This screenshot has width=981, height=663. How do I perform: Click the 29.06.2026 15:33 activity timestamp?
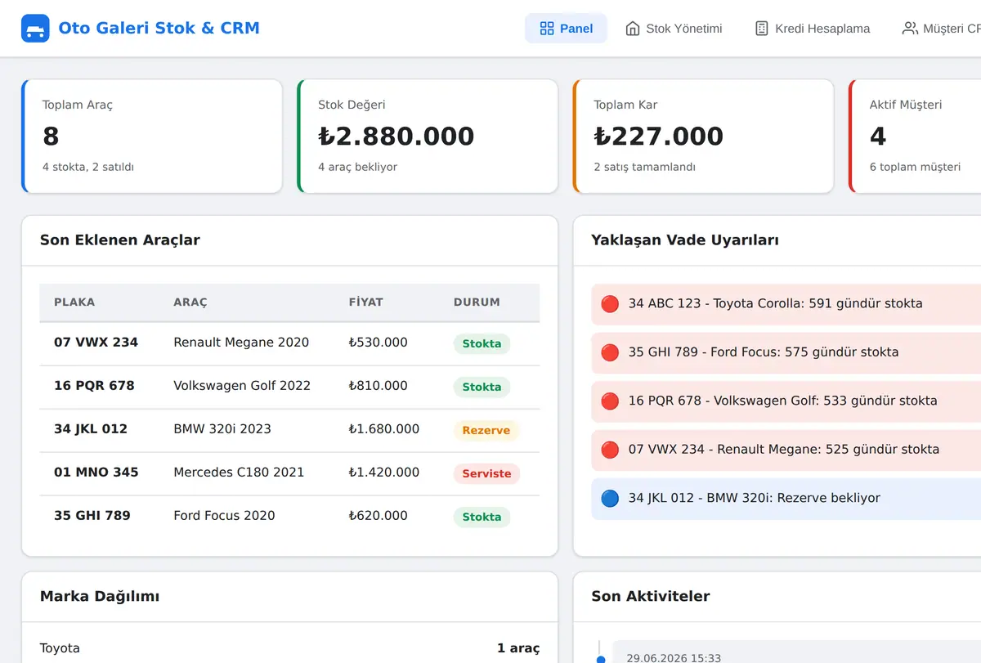674,658
